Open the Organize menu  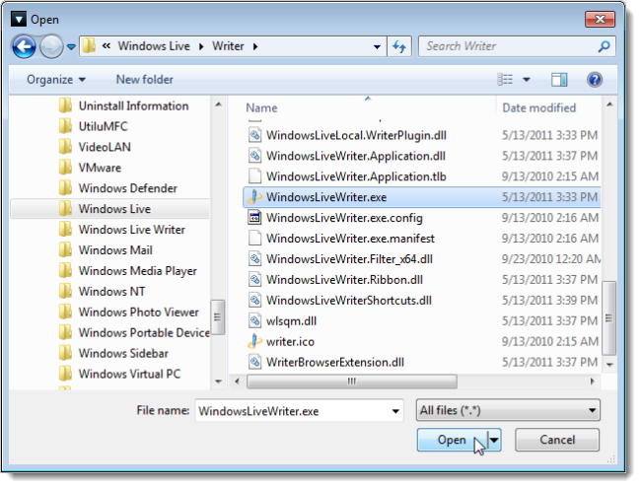pyautogui.click(x=56, y=80)
